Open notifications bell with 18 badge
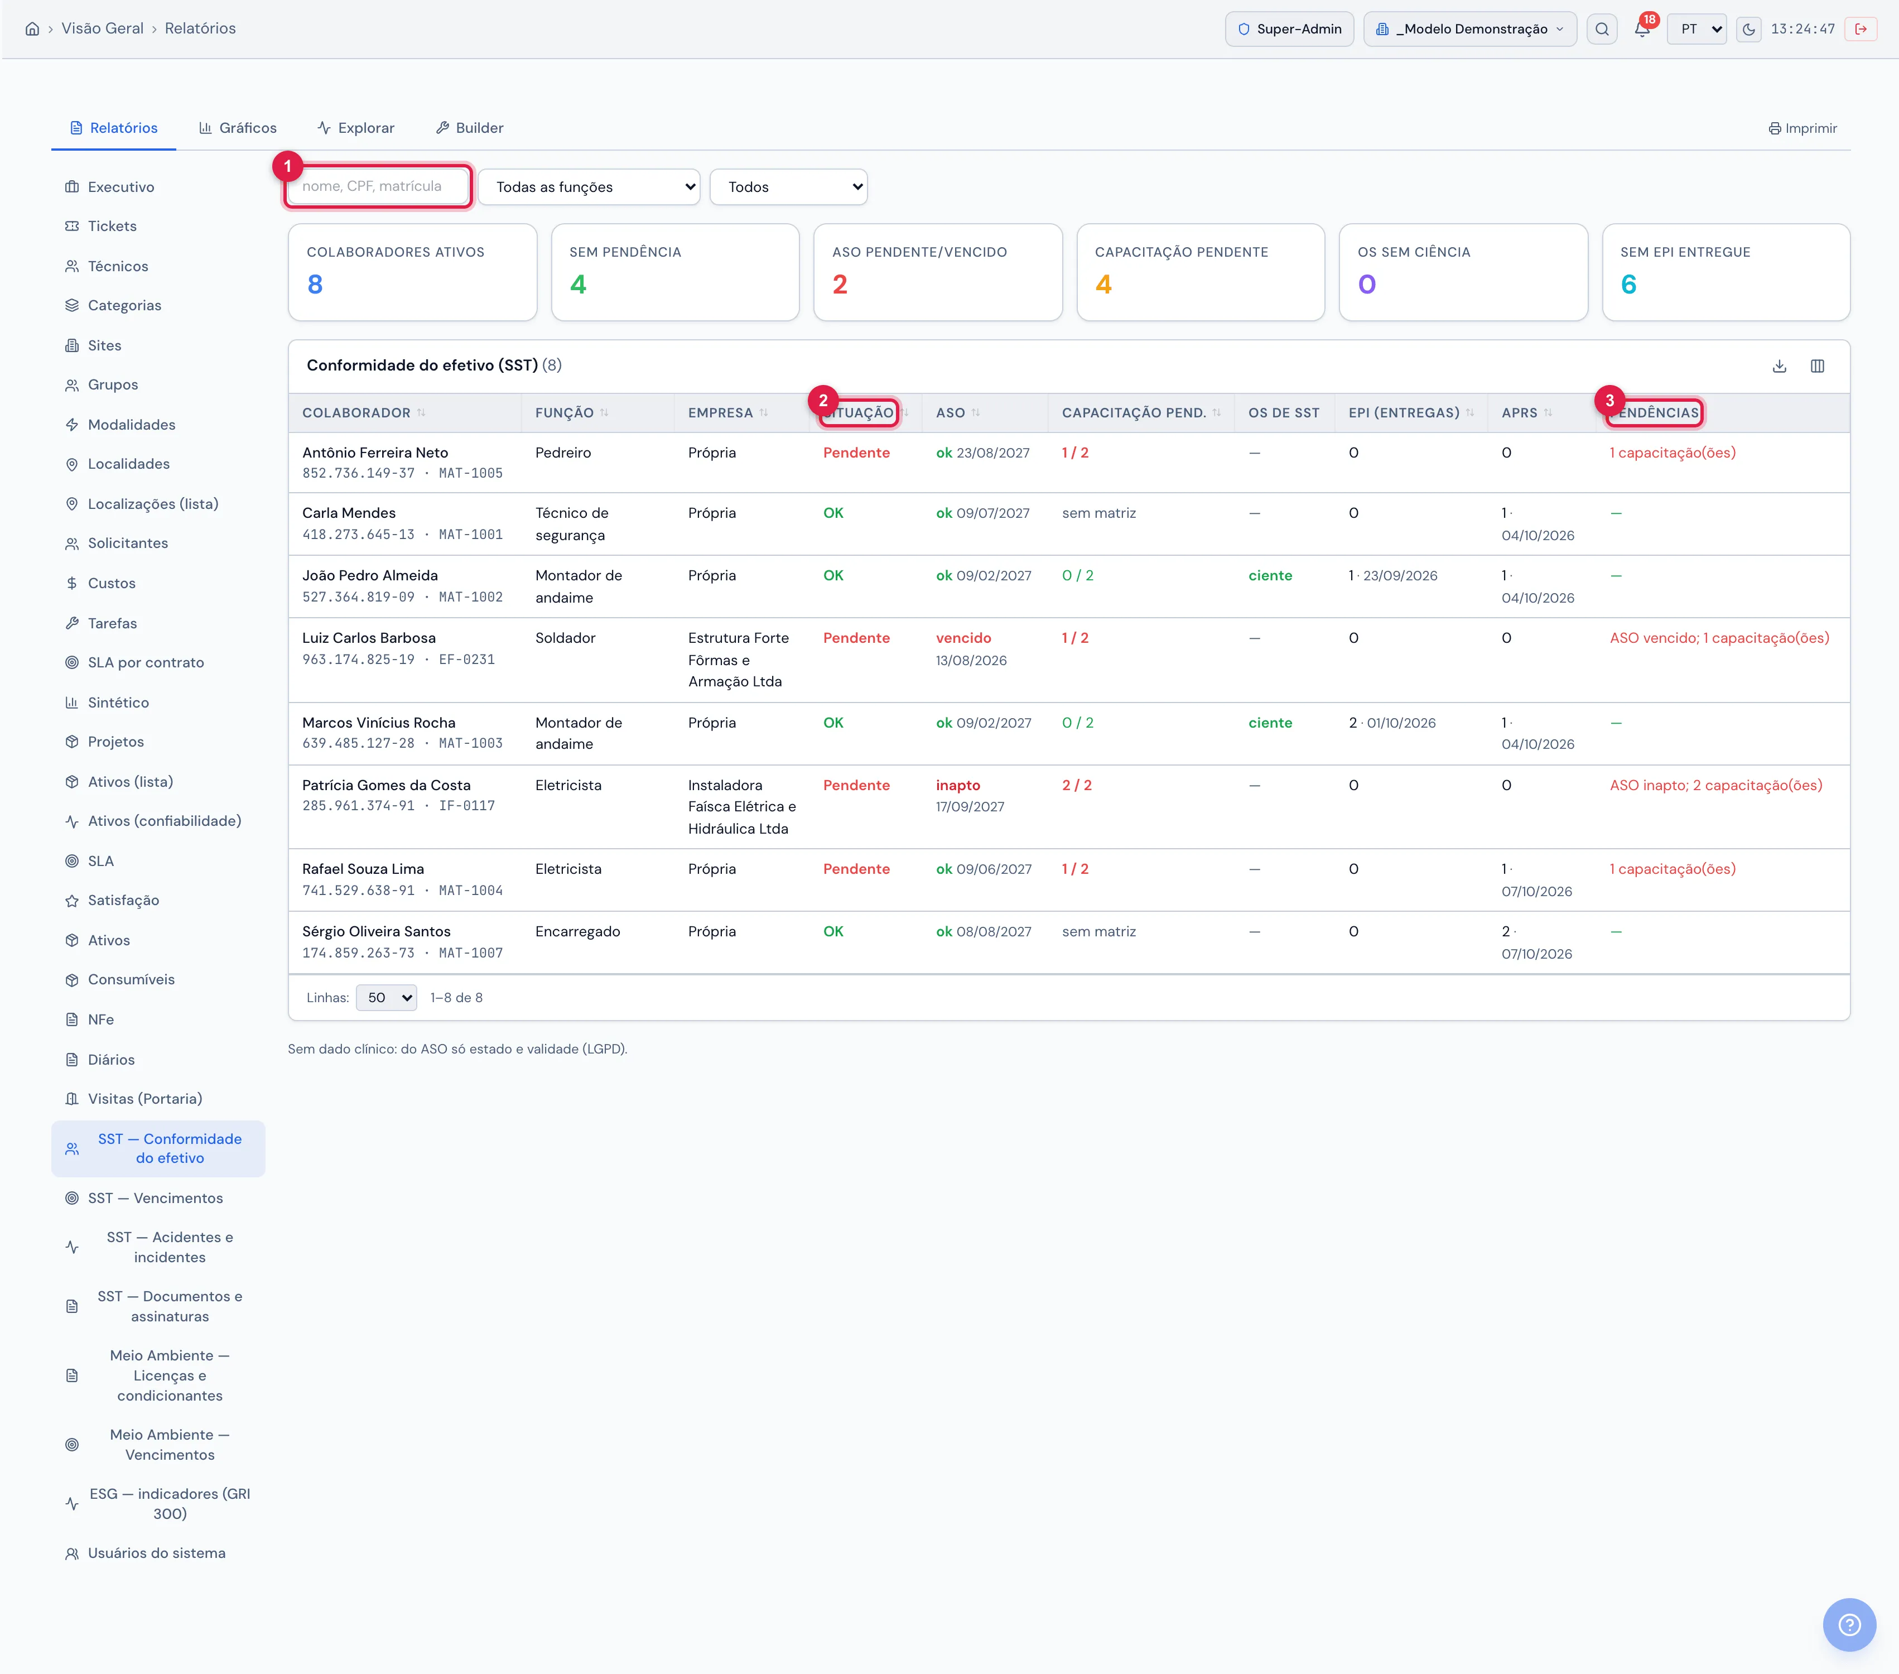 (1642, 28)
